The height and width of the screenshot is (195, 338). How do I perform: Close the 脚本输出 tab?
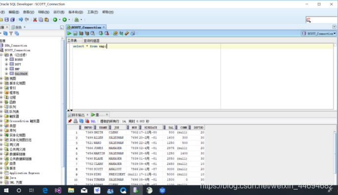87,115
